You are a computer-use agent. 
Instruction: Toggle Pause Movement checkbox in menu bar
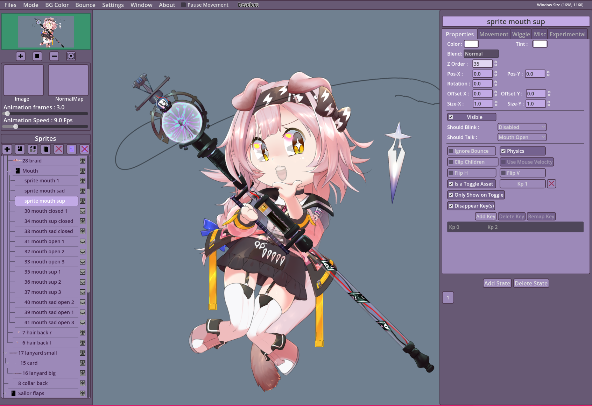coord(183,5)
